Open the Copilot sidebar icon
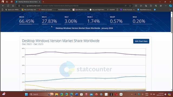 pos(170,6)
